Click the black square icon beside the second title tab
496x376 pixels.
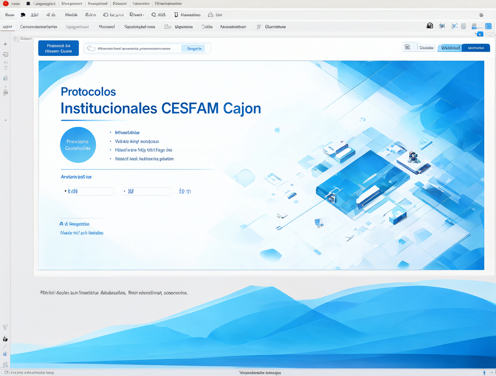coord(28,4)
